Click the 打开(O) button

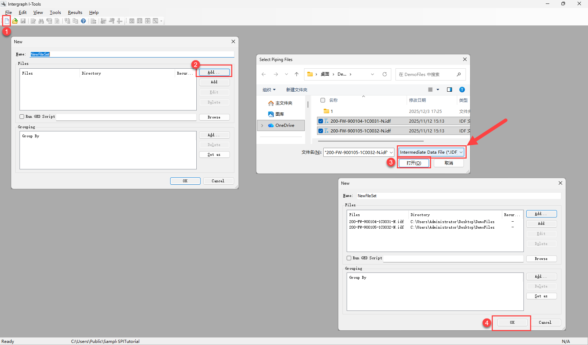414,163
